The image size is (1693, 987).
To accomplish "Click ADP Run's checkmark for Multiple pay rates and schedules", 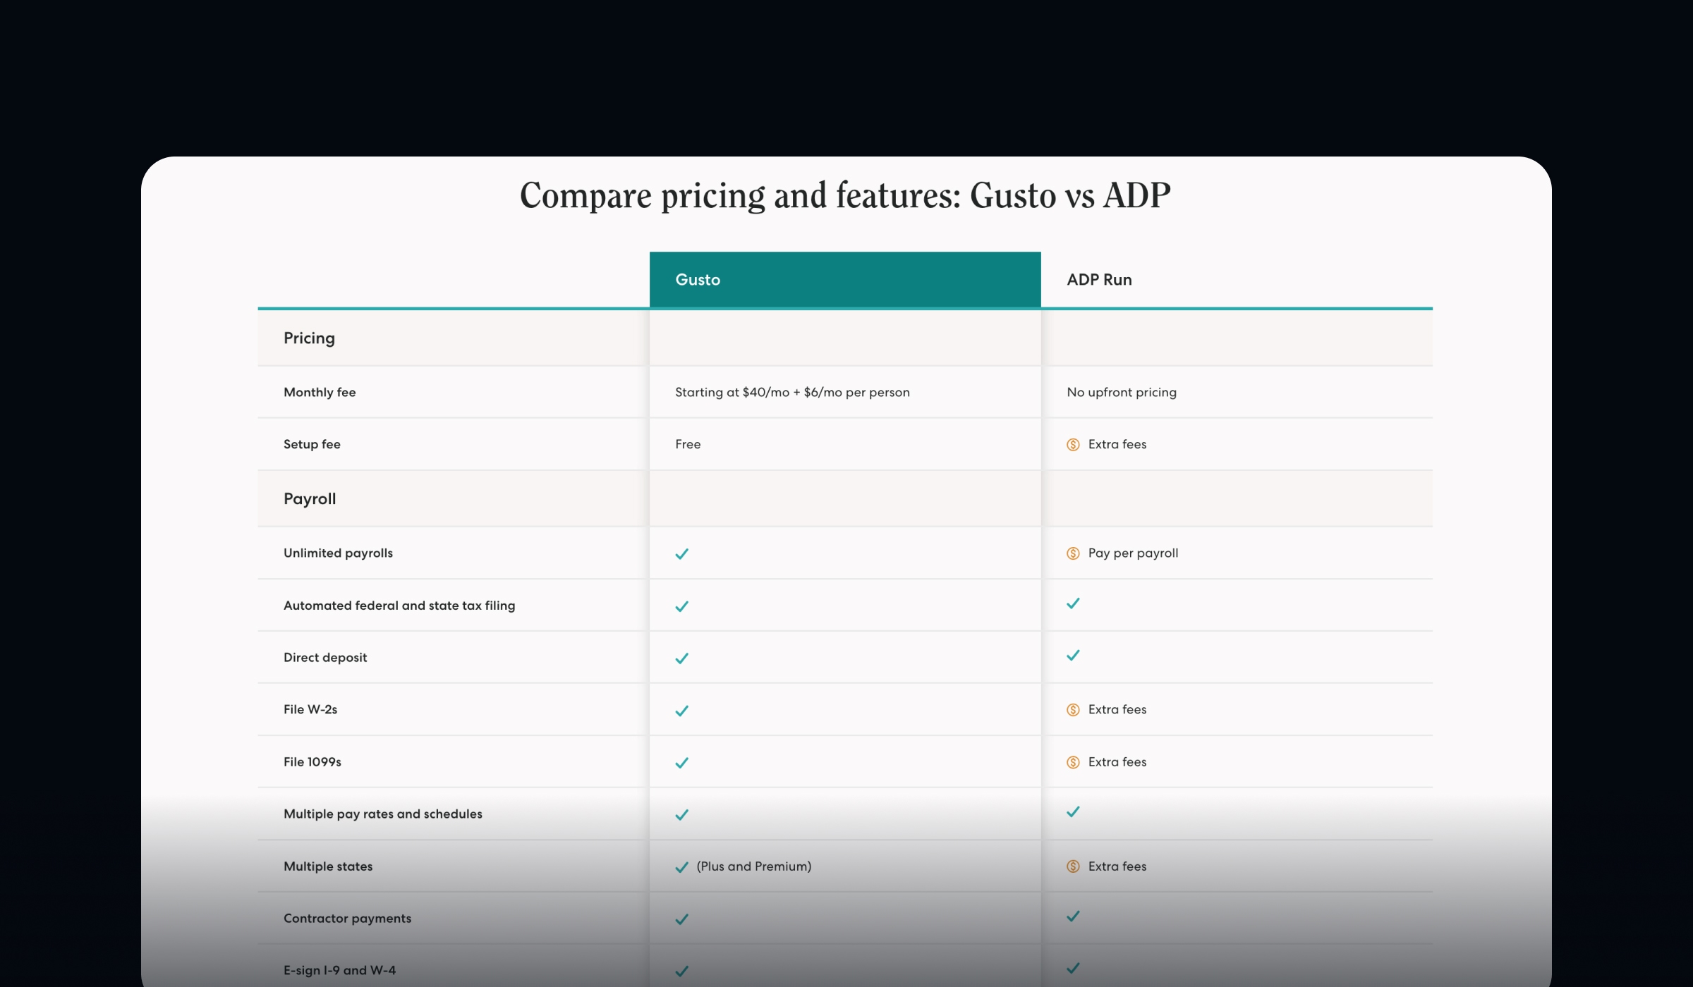I will click(x=1073, y=811).
